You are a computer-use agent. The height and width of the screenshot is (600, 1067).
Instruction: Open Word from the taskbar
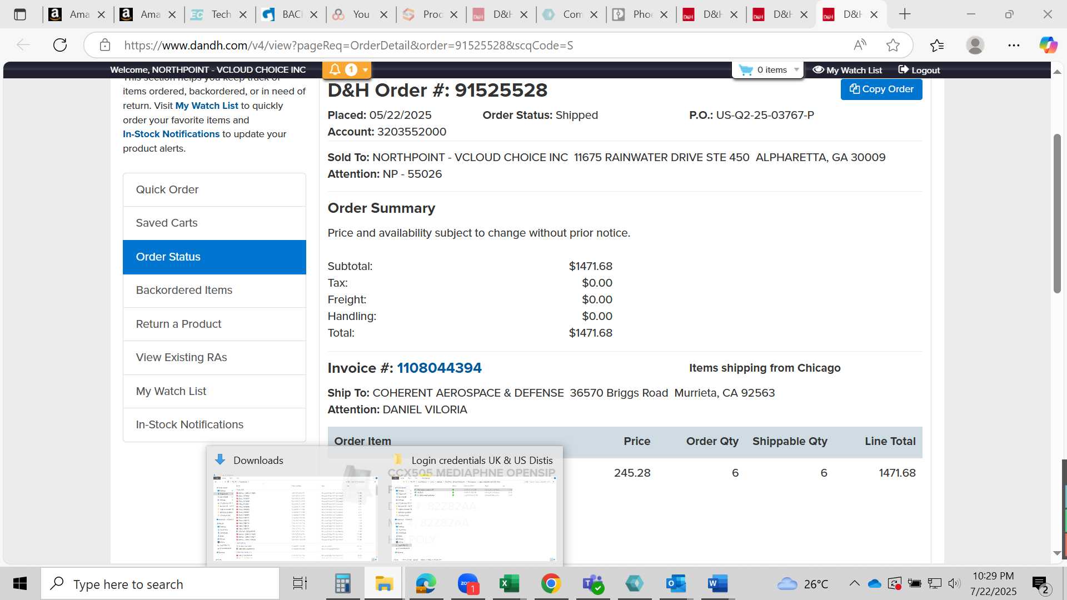pos(717,583)
